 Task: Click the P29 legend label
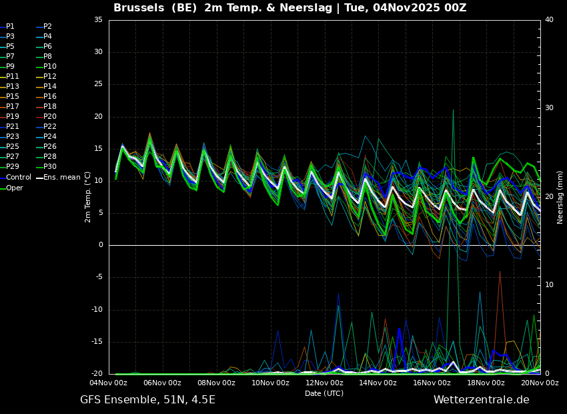point(12,167)
